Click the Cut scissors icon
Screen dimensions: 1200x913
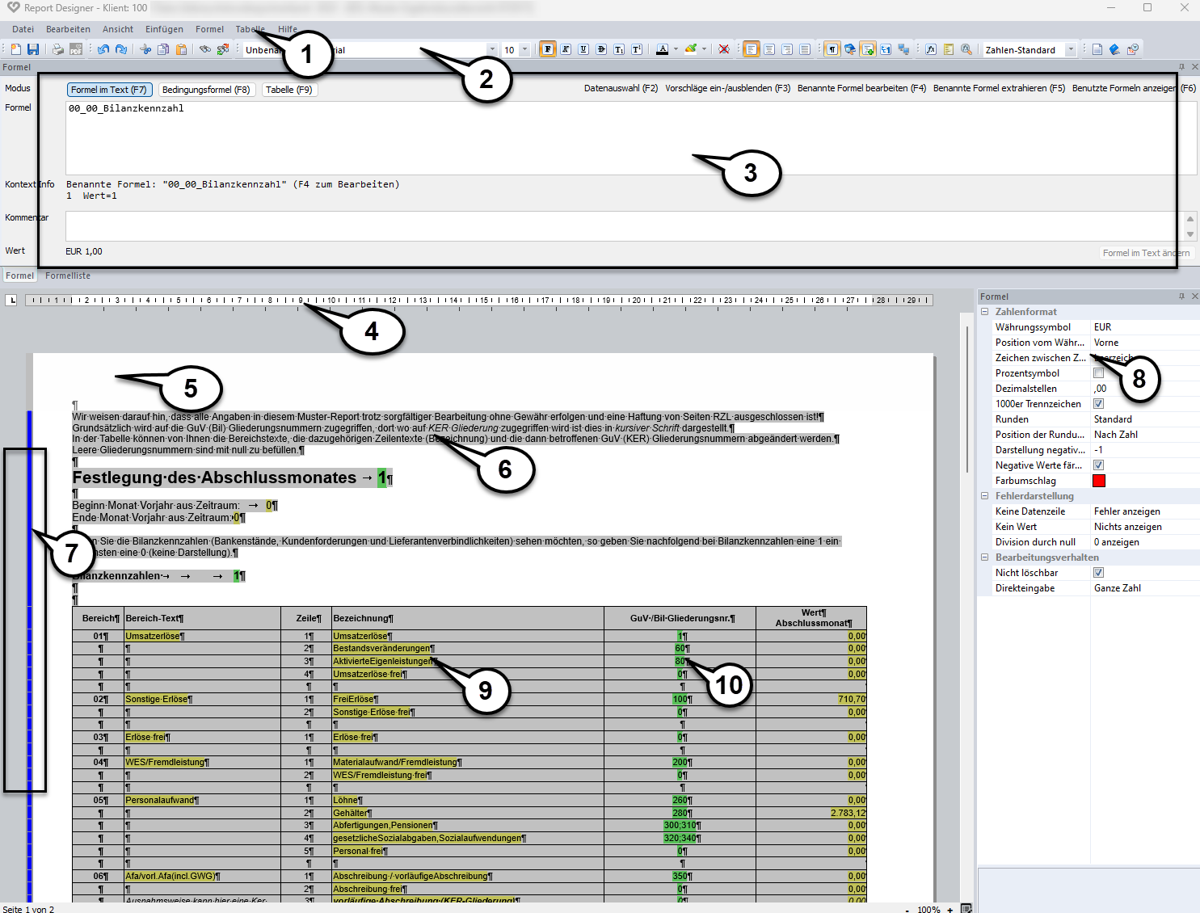pyautogui.click(x=145, y=49)
